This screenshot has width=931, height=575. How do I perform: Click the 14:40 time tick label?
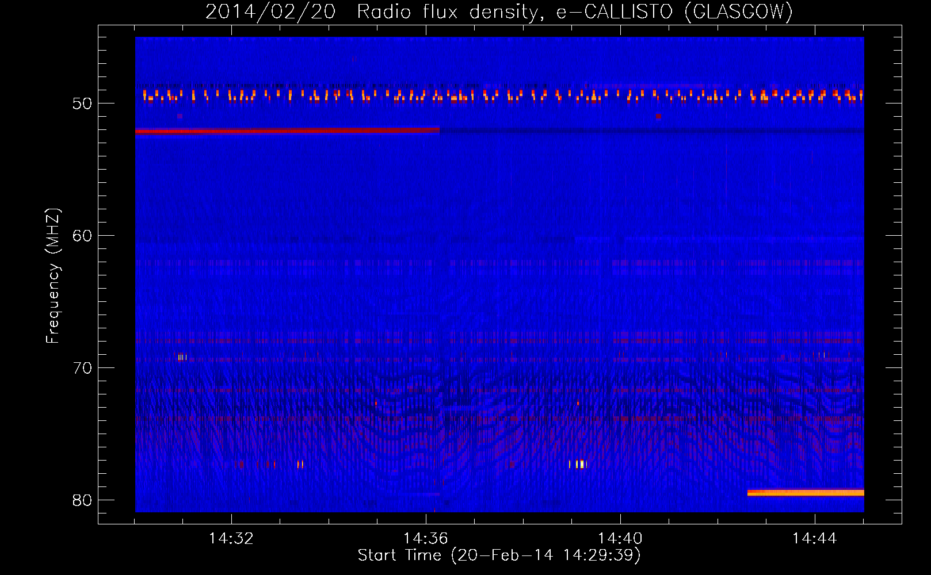[620, 539]
